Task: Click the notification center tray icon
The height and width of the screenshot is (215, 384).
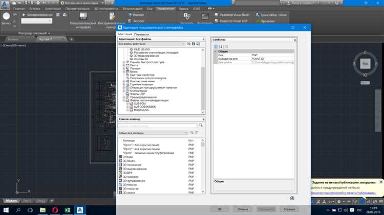Action: [352, 210]
